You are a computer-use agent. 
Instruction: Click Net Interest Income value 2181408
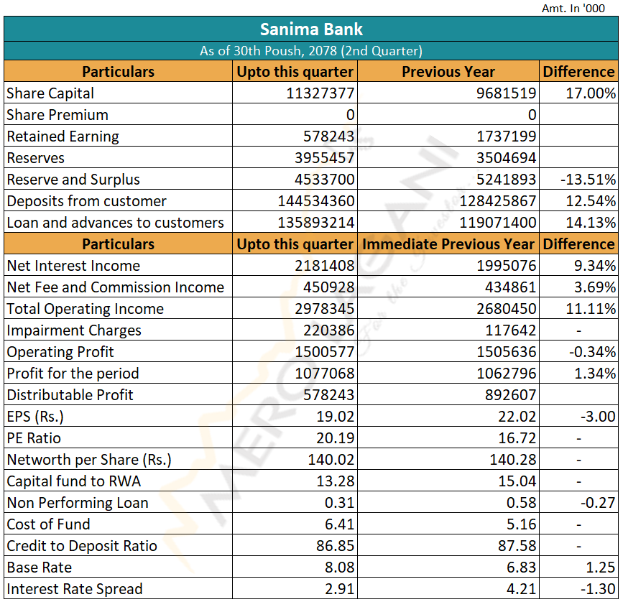coord(325,266)
